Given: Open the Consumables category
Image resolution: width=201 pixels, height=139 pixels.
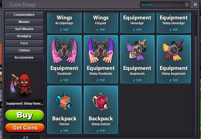Looking at the screenshot, I should tap(24, 15).
